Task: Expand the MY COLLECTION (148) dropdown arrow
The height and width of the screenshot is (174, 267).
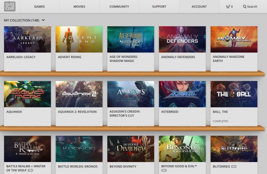Action: [43, 20]
